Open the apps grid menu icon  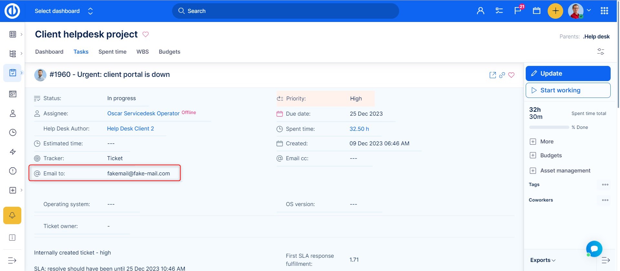604,11
